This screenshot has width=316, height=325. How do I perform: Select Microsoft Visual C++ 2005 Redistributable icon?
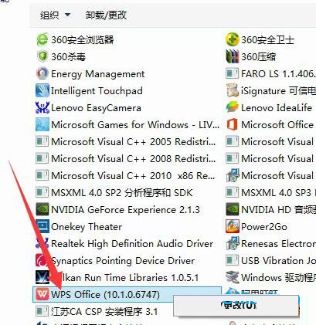coord(42,141)
